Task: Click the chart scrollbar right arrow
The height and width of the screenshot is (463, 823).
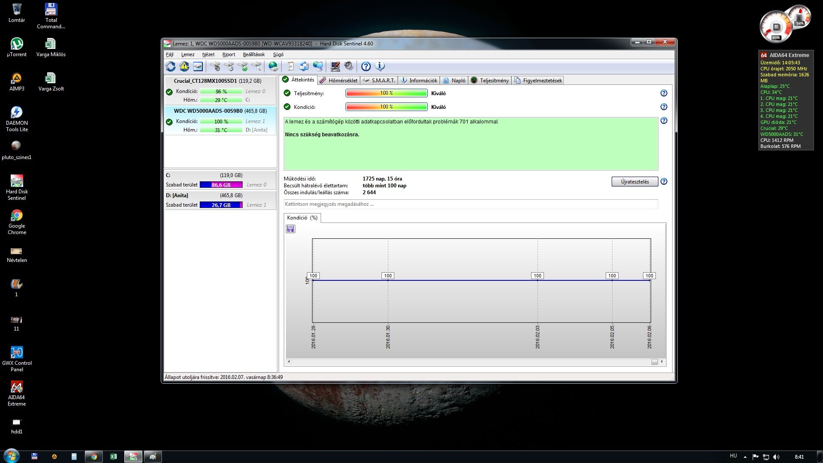Action: point(662,362)
